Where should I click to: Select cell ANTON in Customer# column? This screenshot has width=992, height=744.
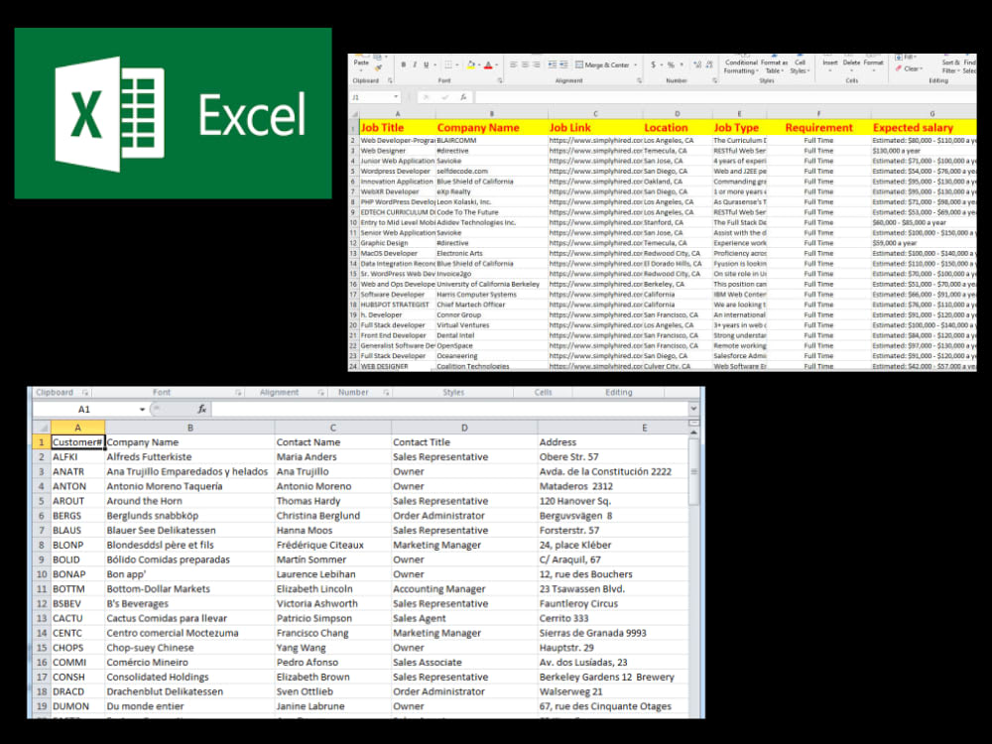click(x=77, y=486)
